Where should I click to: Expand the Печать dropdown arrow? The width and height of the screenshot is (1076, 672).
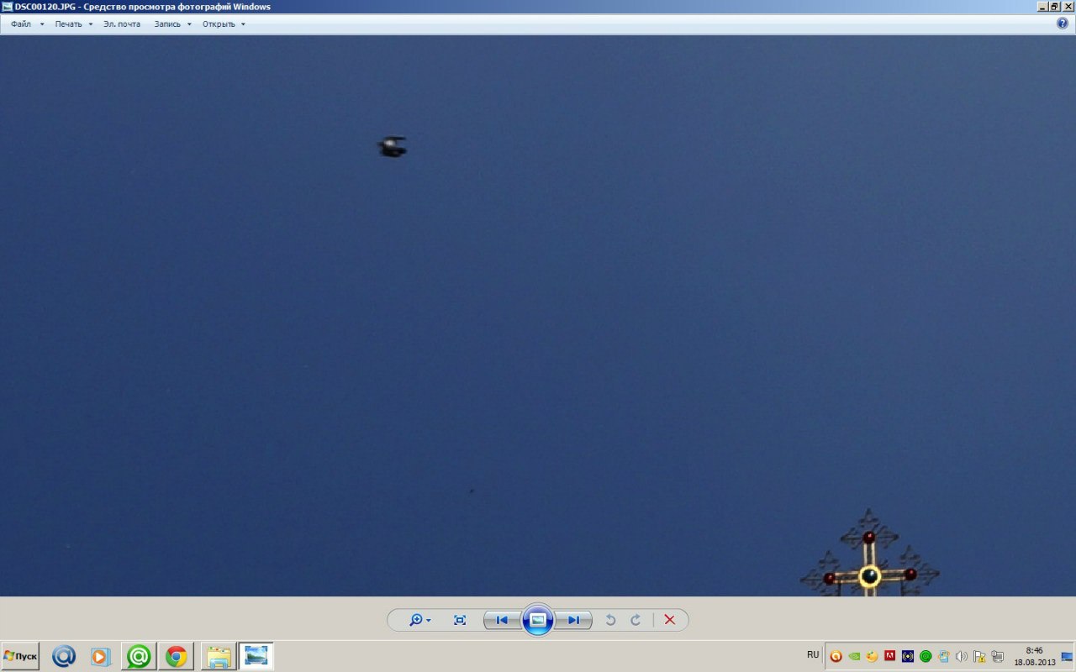(x=91, y=24)
